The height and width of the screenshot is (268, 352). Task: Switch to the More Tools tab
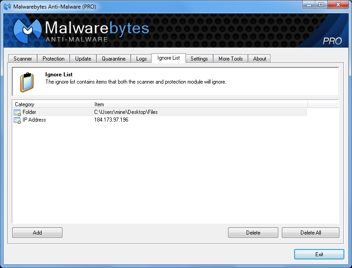tap(231, 59)
